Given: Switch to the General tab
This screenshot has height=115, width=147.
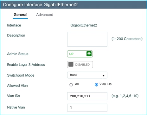Looking at the screenshot, I should click(21, 15).
